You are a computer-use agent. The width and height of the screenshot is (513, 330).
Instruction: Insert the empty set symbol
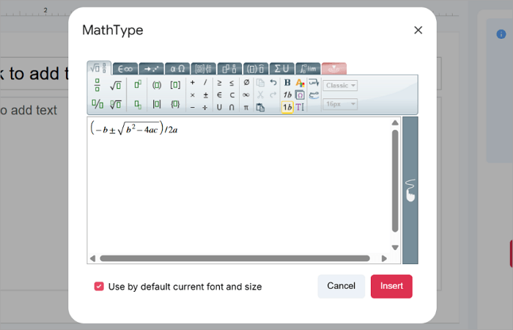[246, 82]
